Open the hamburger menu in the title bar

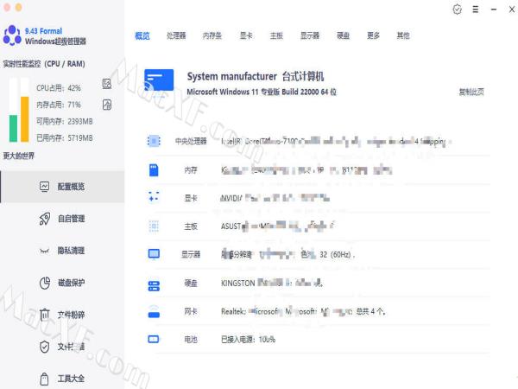476,10
